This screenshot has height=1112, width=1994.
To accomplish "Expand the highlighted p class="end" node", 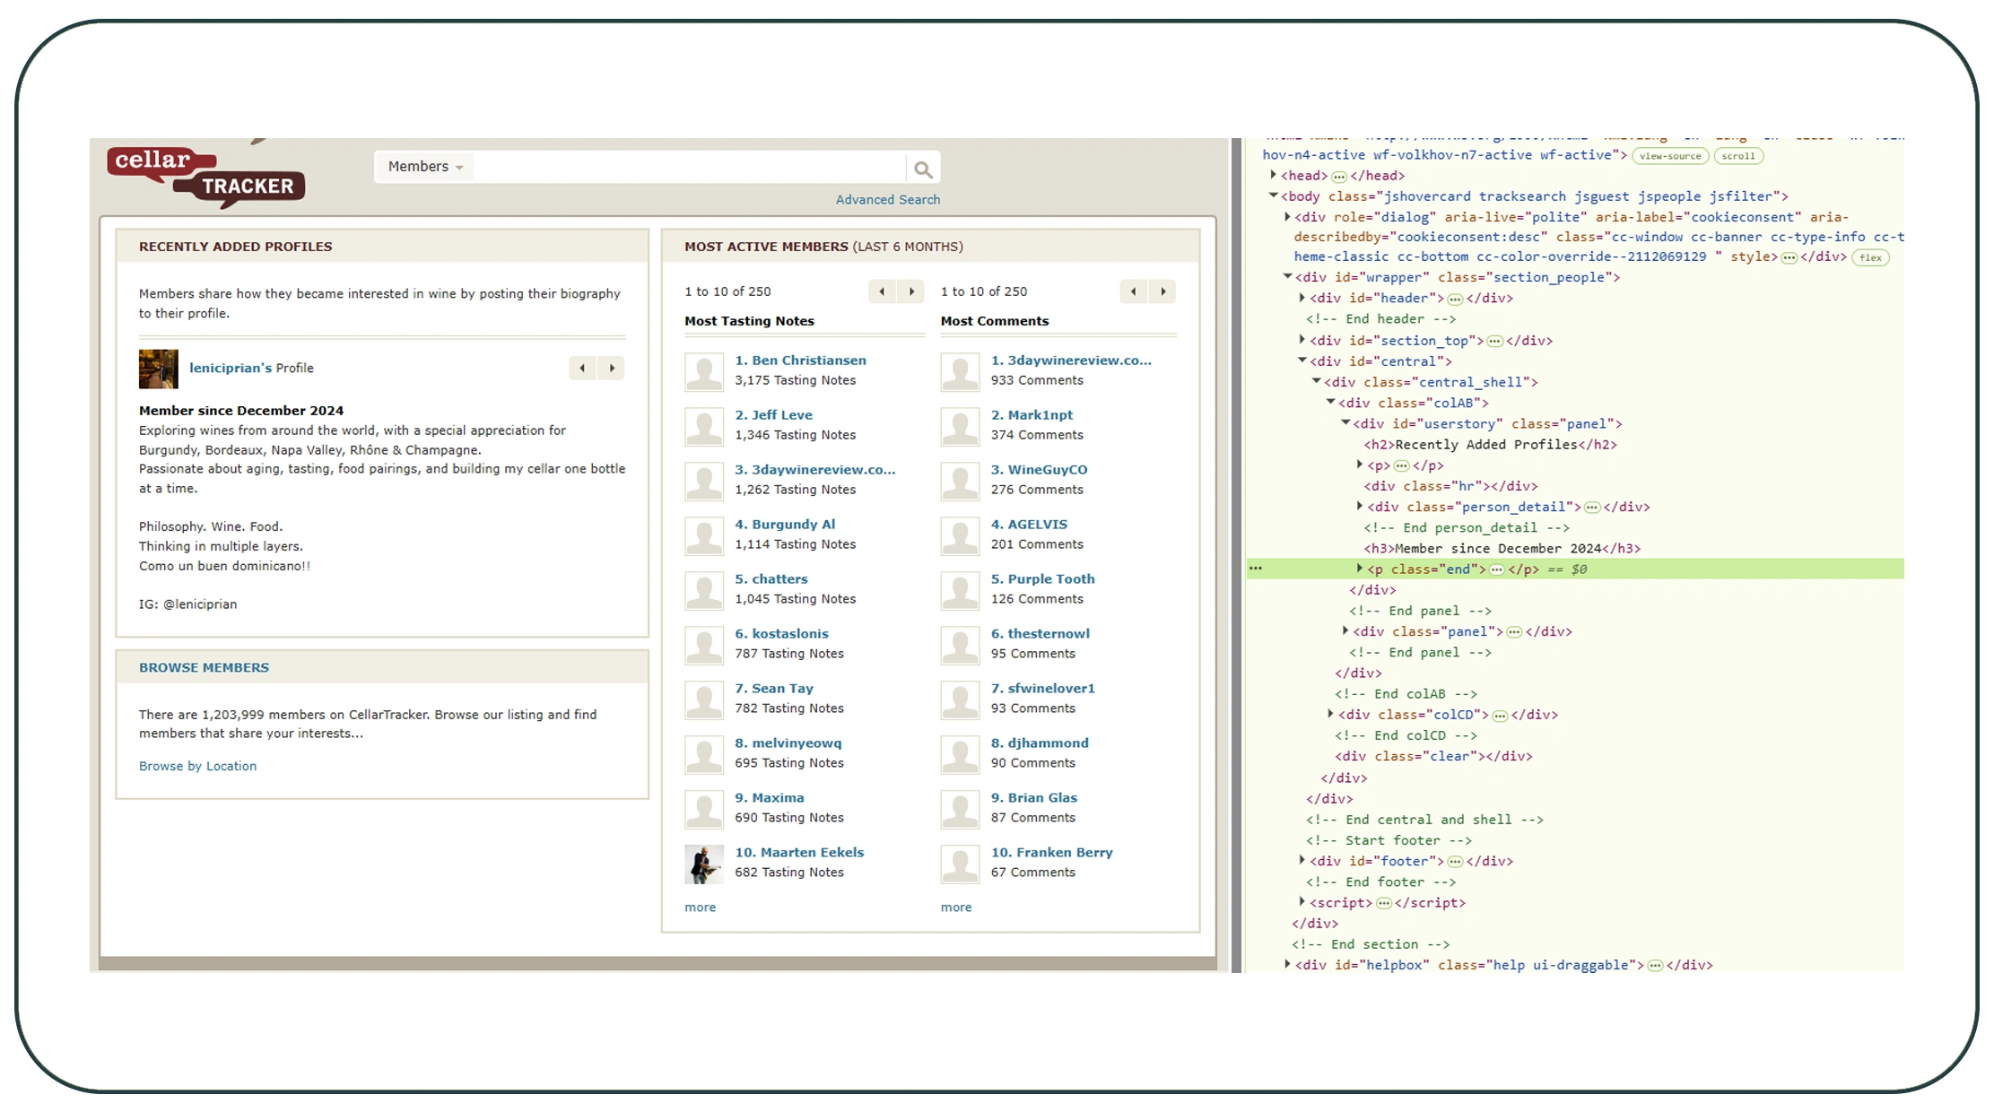I will [x=1360, y=569].
